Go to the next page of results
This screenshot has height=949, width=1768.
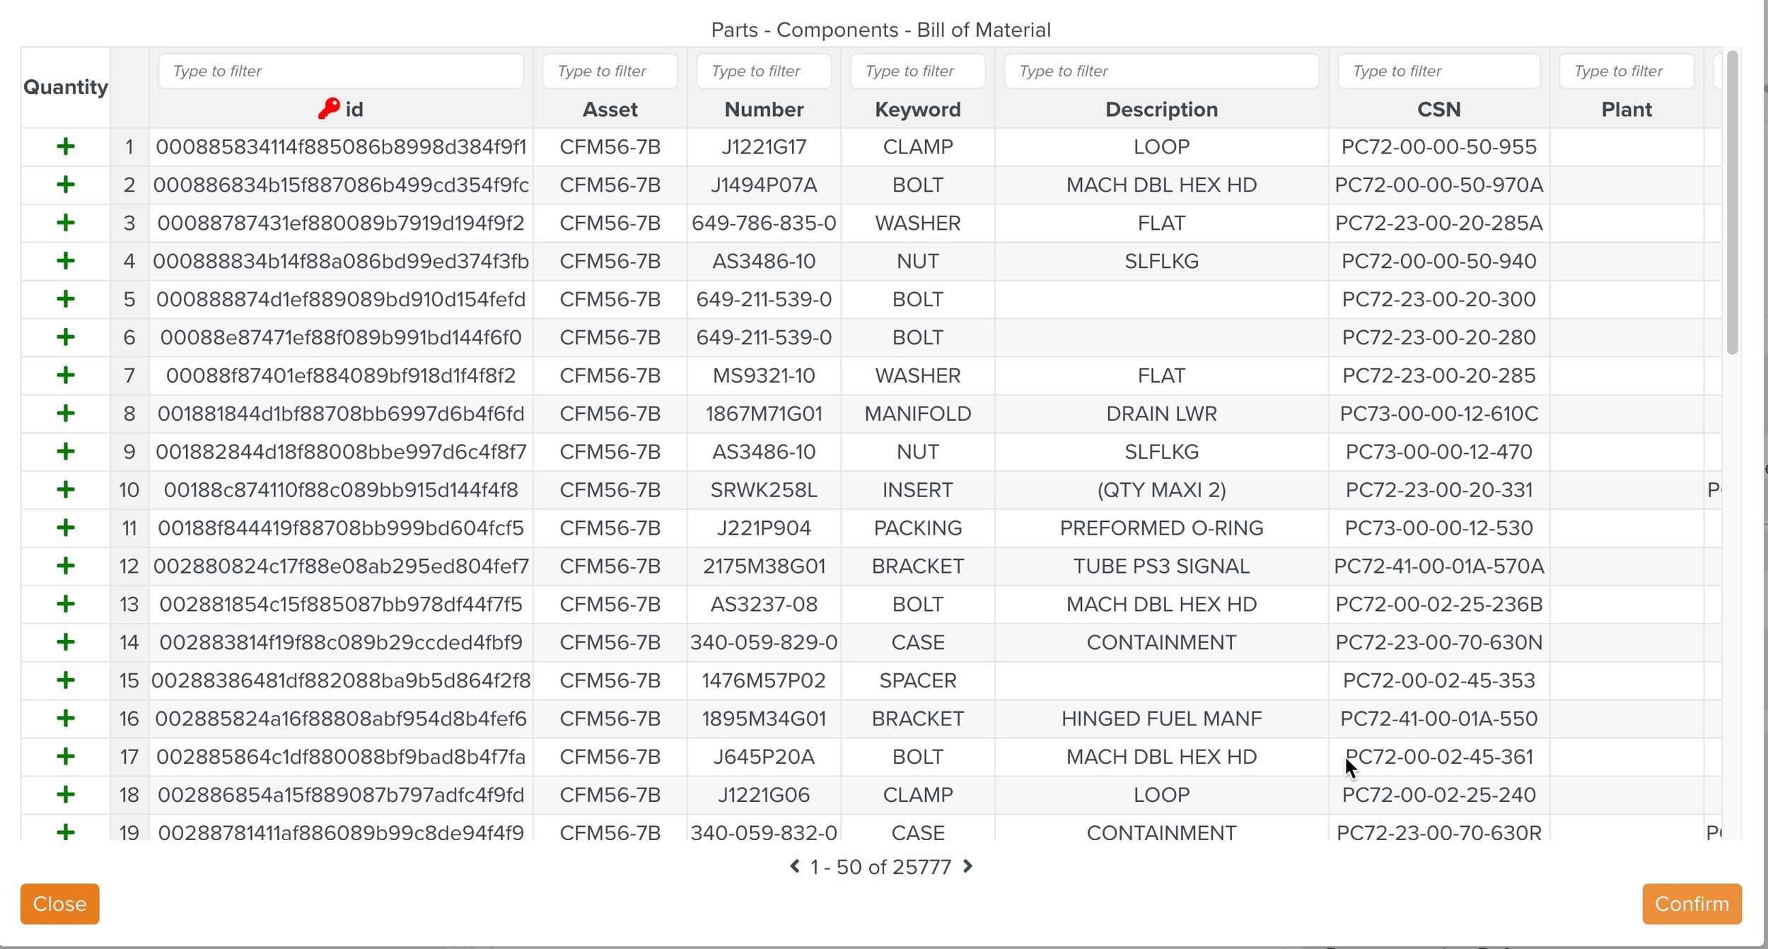pyautogui.click(x=968, y=866)
